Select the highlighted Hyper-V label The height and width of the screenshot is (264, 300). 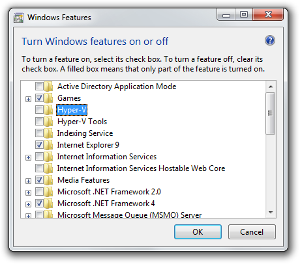72,110
